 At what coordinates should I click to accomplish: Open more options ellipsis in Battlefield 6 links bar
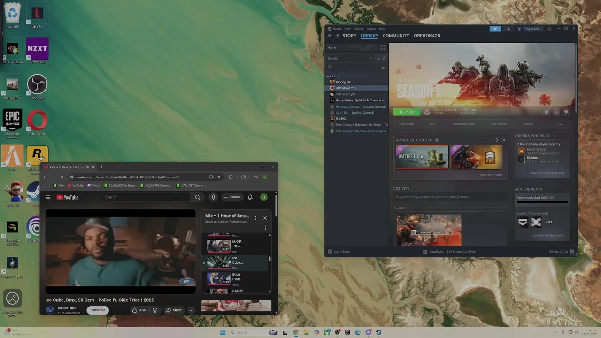click(560, 124)
